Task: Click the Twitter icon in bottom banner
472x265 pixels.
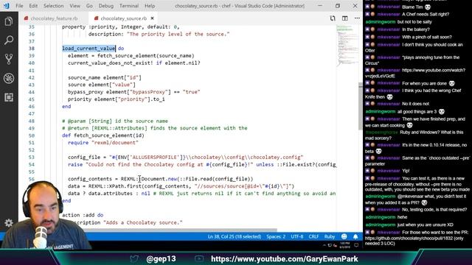Action: point(134,258)
